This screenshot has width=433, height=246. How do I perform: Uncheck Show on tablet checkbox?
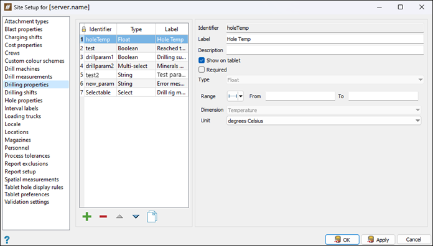coord(202,60)
